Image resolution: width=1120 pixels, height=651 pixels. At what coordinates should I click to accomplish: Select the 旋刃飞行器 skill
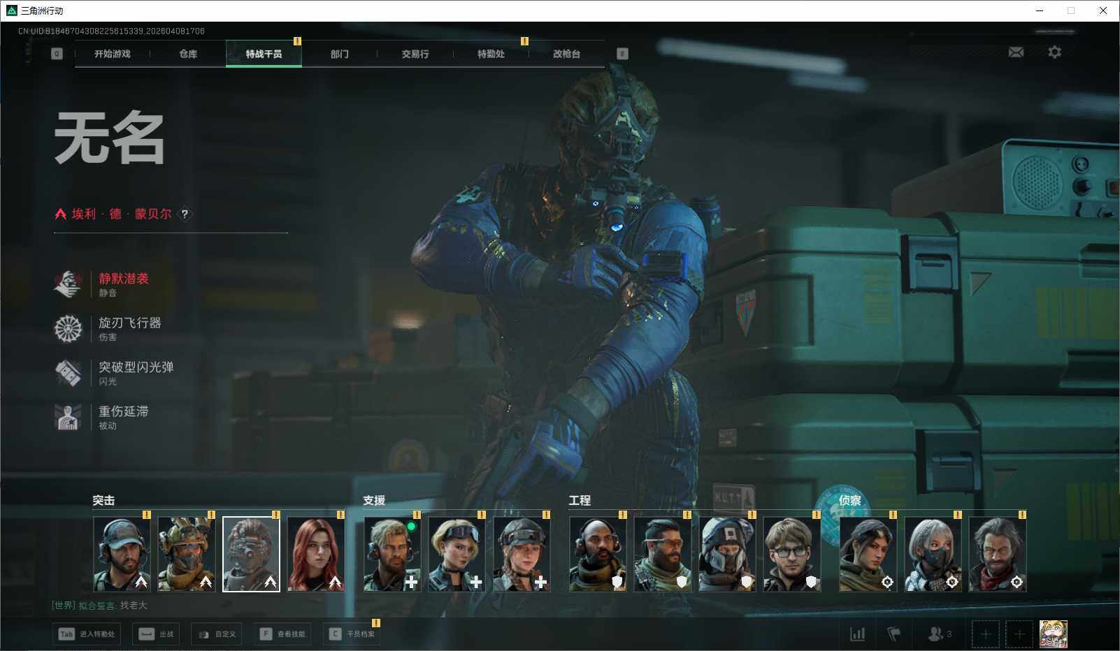108,328
